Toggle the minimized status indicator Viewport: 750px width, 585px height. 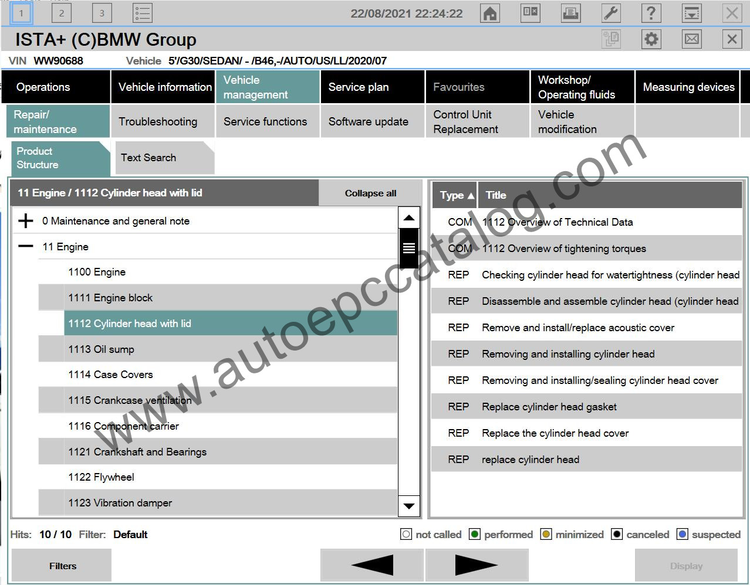click(x=546, y=535)
